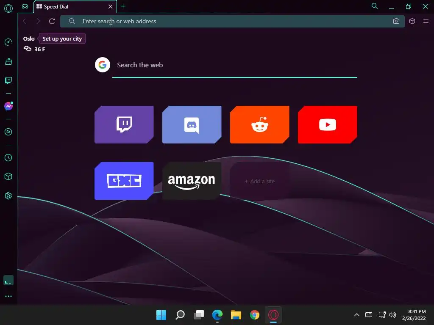This screenshot has height=325, width=434.
Task: Open the Amazon speed dial tile
Action: [x=192, y=181]
